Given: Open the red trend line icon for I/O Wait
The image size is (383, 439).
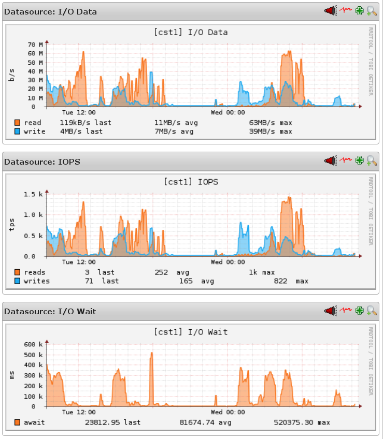Looking at the screenshot, I should click(345, 311).
